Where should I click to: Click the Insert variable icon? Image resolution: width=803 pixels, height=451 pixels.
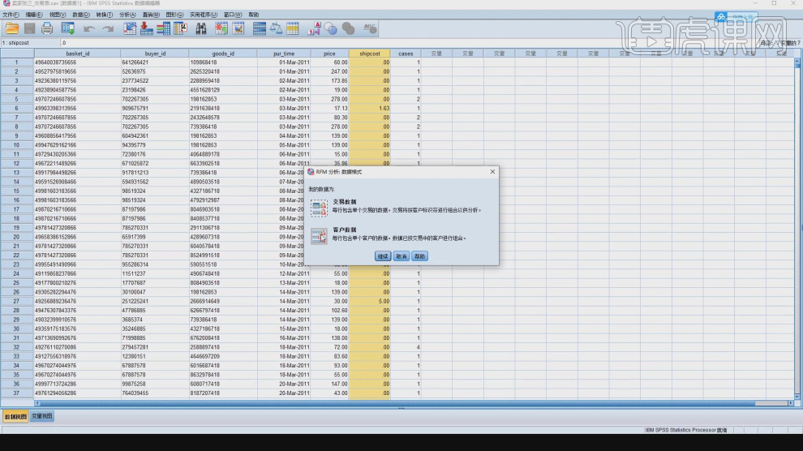point(238,28)
